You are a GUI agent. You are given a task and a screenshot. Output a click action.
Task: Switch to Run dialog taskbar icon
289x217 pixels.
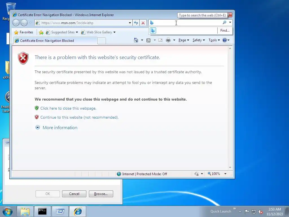point(60,211)
